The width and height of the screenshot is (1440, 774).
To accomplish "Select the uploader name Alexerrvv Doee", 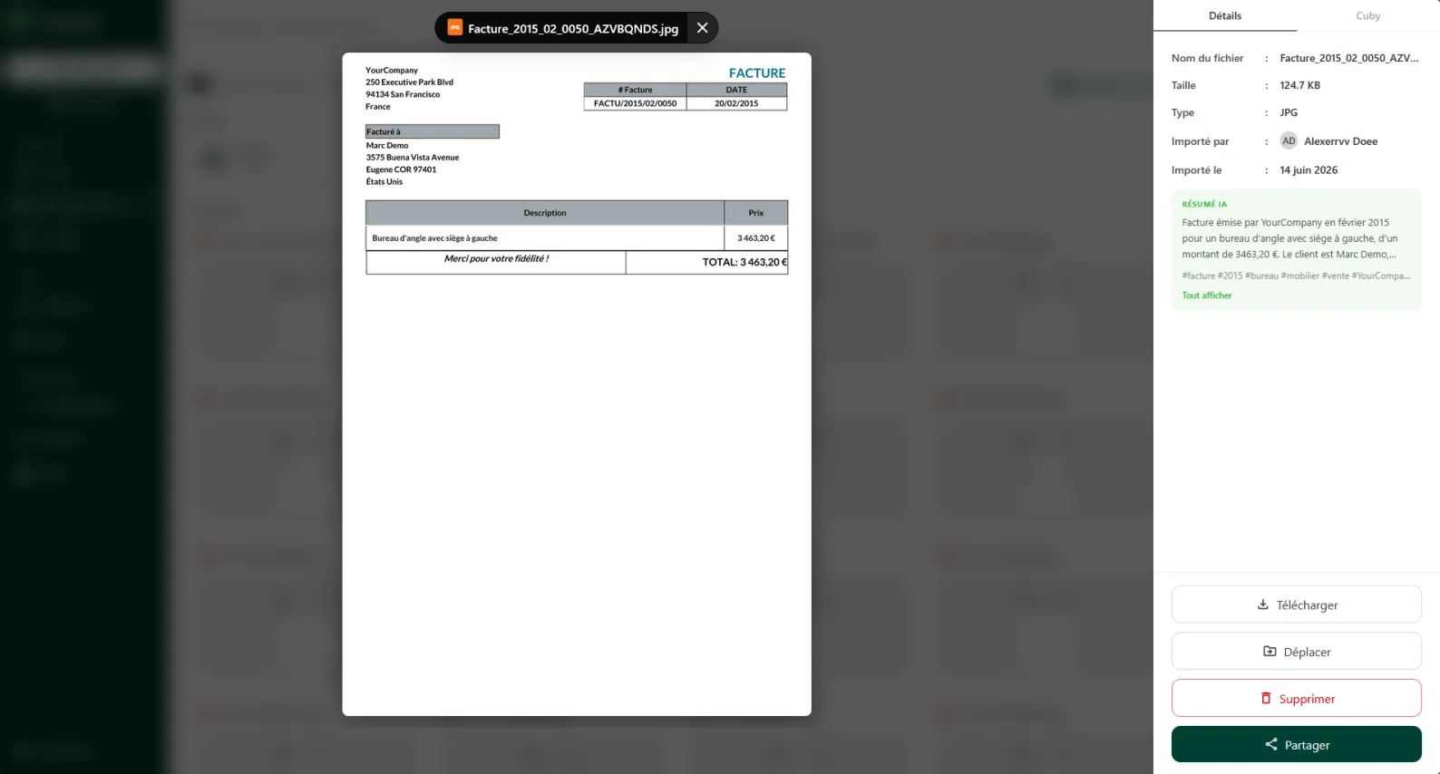I will [1340, 141].
